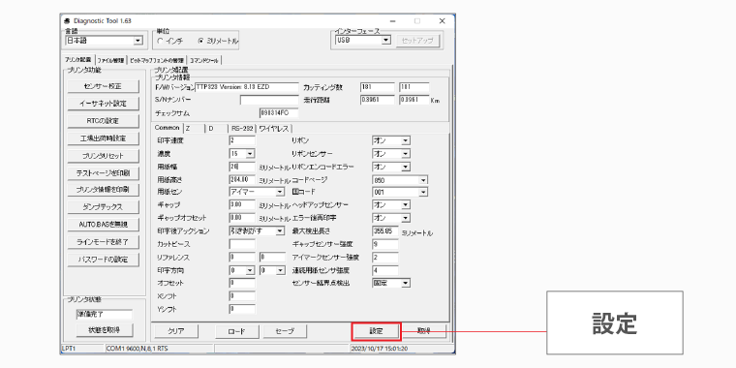Click the プリンタ情報を印刷 button
This screenshot has height=368, width=736.
tap(104, 190)
